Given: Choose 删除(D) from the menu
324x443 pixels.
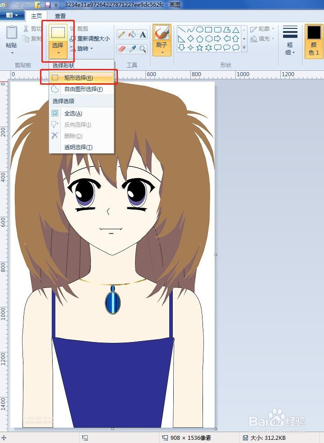Looking at the screenshot, I should [81, 136].
